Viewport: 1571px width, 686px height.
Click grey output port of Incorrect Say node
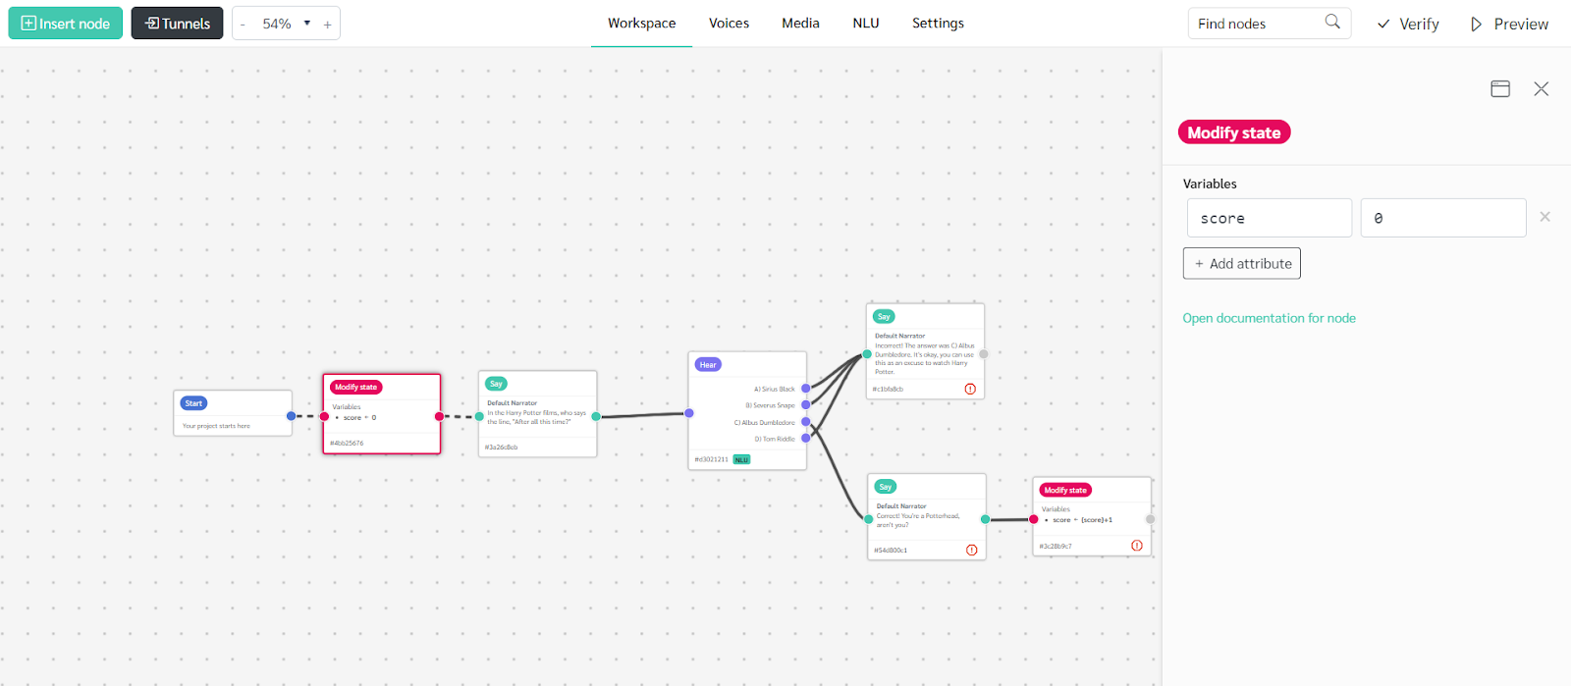click(984, 354)
